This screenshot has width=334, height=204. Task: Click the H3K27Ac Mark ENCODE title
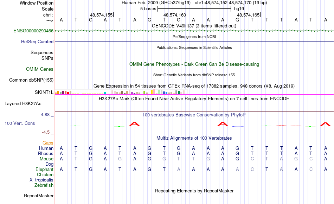[194, 99]
